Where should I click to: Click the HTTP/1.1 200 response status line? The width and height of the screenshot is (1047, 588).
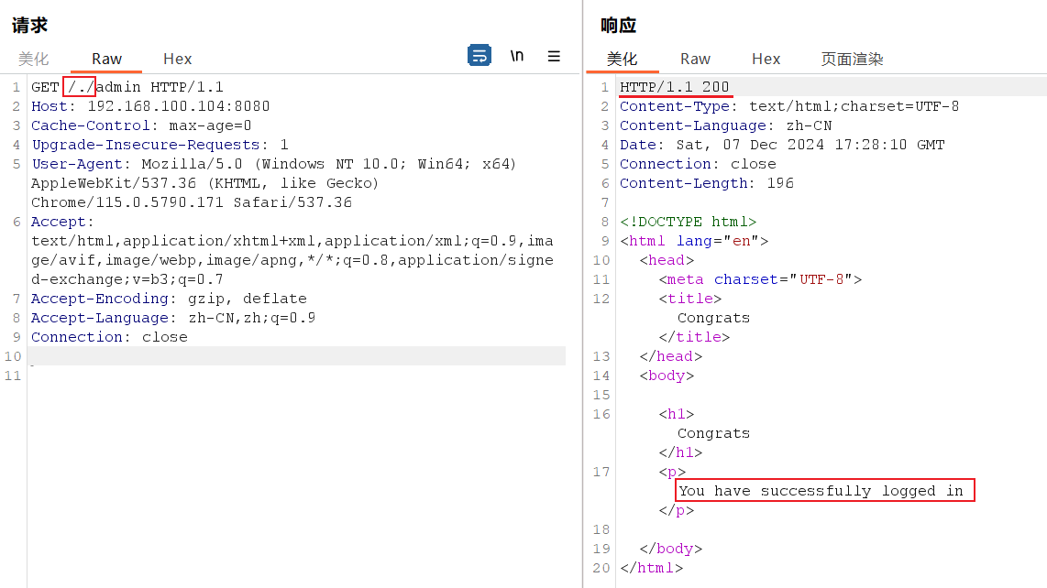(x=675, y=87)
